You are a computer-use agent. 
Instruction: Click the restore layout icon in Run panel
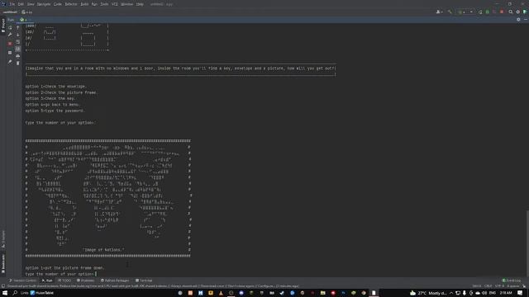click(10, 53)
